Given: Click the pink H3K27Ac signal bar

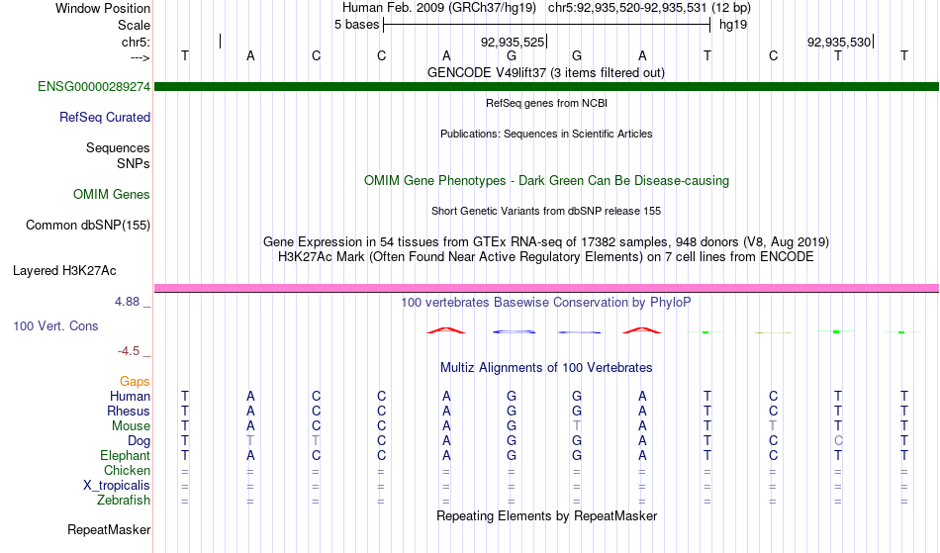Looking at the screenshot, I should point(546,288).
